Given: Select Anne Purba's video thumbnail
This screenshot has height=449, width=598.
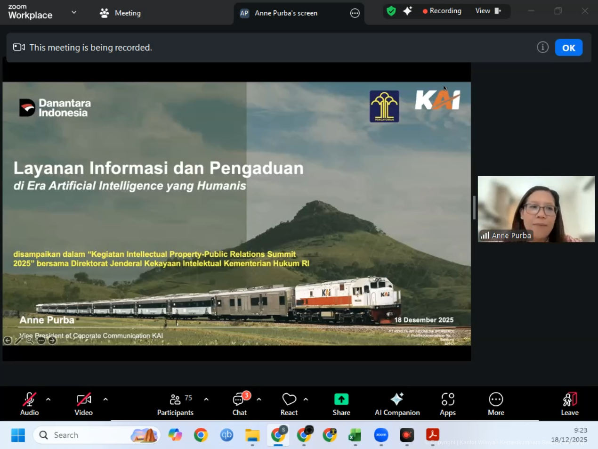Looking at the screenshot, I should coord(536,209).
